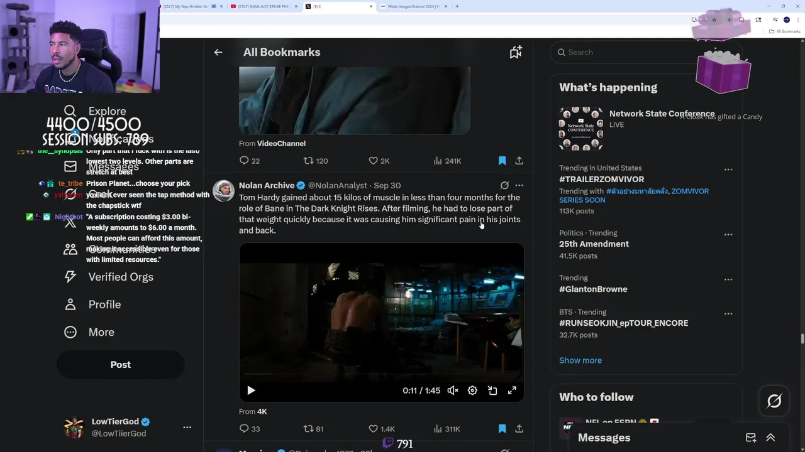Open #GlantonBrowne trend

coord(593,289)
